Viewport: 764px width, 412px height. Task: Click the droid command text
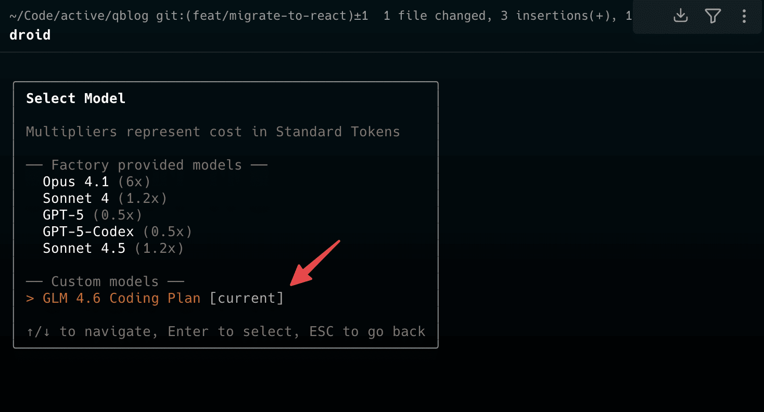tap(30, 35)
